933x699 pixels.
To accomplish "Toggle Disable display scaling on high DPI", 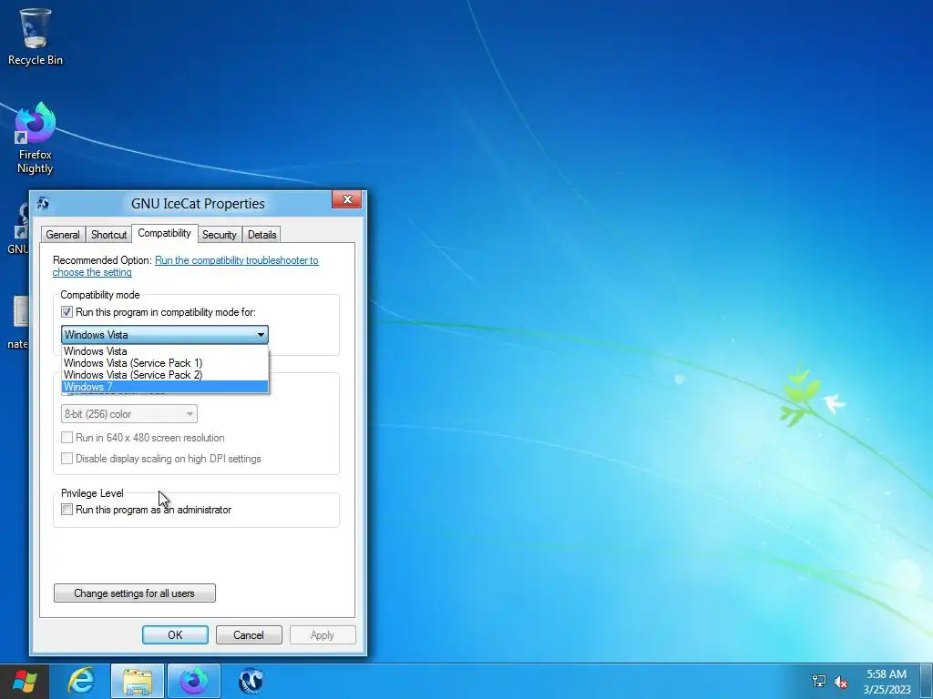I will (67, 459).
